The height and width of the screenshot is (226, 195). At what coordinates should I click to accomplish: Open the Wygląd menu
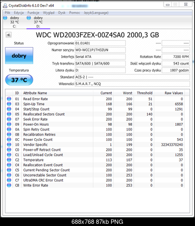click(49, 12)
